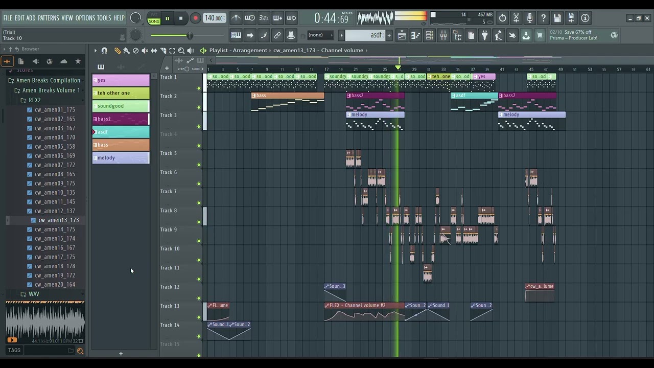Add a new pattern with plus button
The image size is (654, 368).
coord(389,35)
